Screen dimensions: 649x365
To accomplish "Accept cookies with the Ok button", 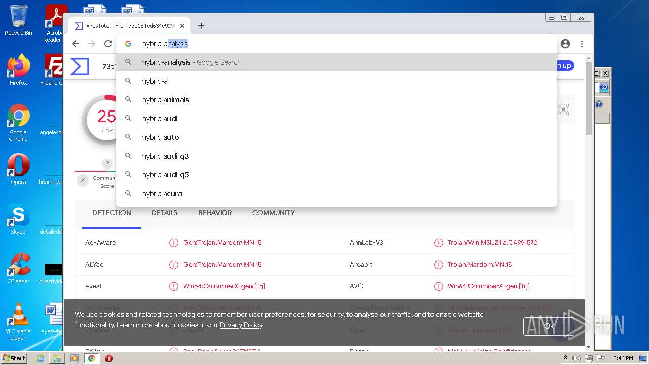I will 549,326.
